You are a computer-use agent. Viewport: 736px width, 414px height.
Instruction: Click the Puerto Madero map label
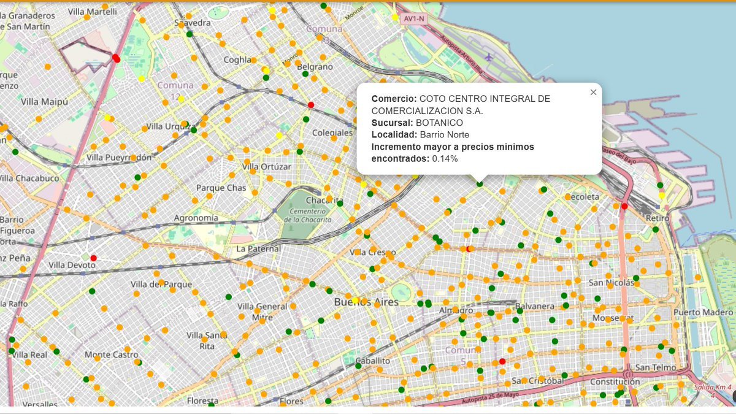point(703,312)
